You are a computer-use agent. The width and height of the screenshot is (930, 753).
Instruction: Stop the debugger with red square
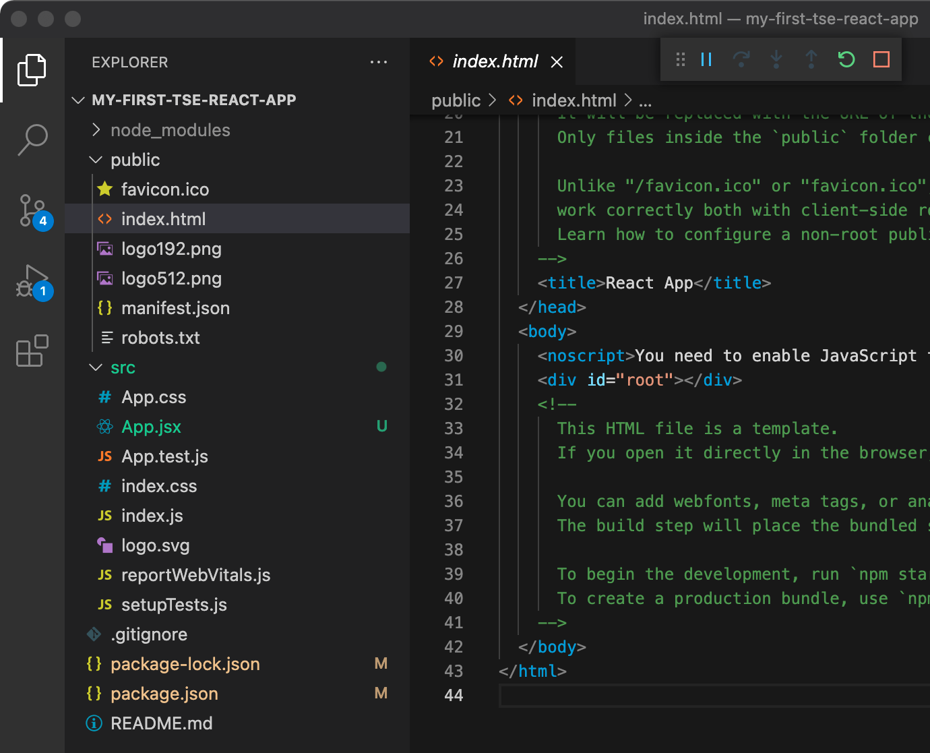(881, 60)
